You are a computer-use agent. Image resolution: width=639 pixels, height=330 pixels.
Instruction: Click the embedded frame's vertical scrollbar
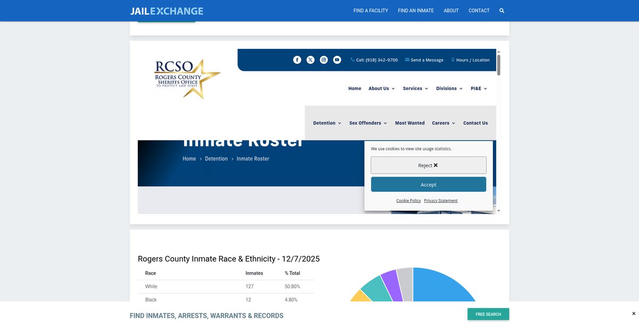[498, 65]
